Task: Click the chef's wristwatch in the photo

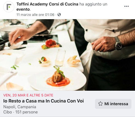Action: [x=118, y=43]
